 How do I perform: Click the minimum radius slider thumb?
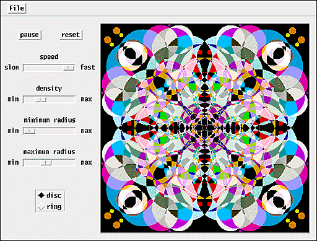(x=30, y=131)
